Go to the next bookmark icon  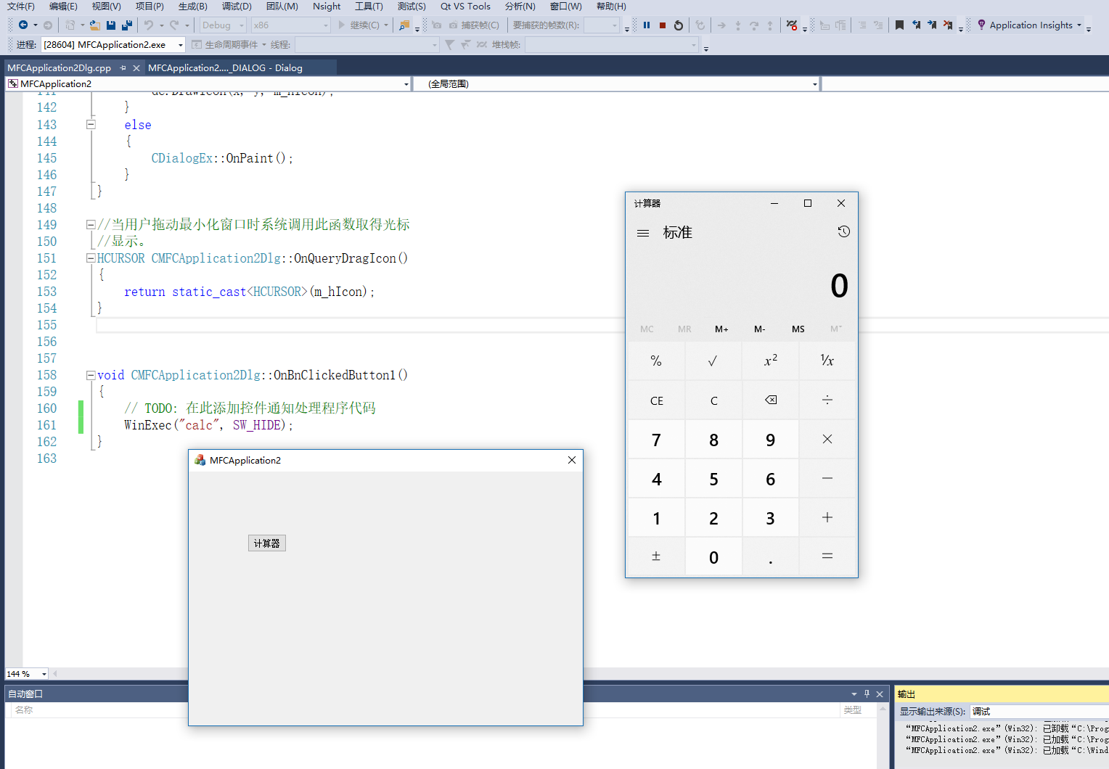point(932,25)
